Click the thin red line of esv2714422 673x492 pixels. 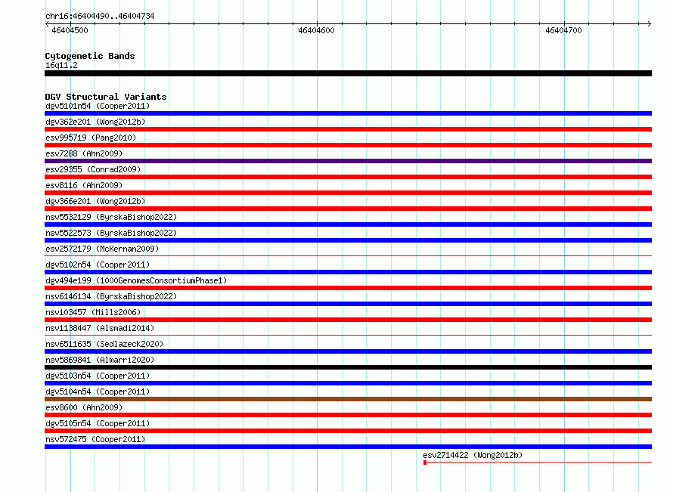539,463
